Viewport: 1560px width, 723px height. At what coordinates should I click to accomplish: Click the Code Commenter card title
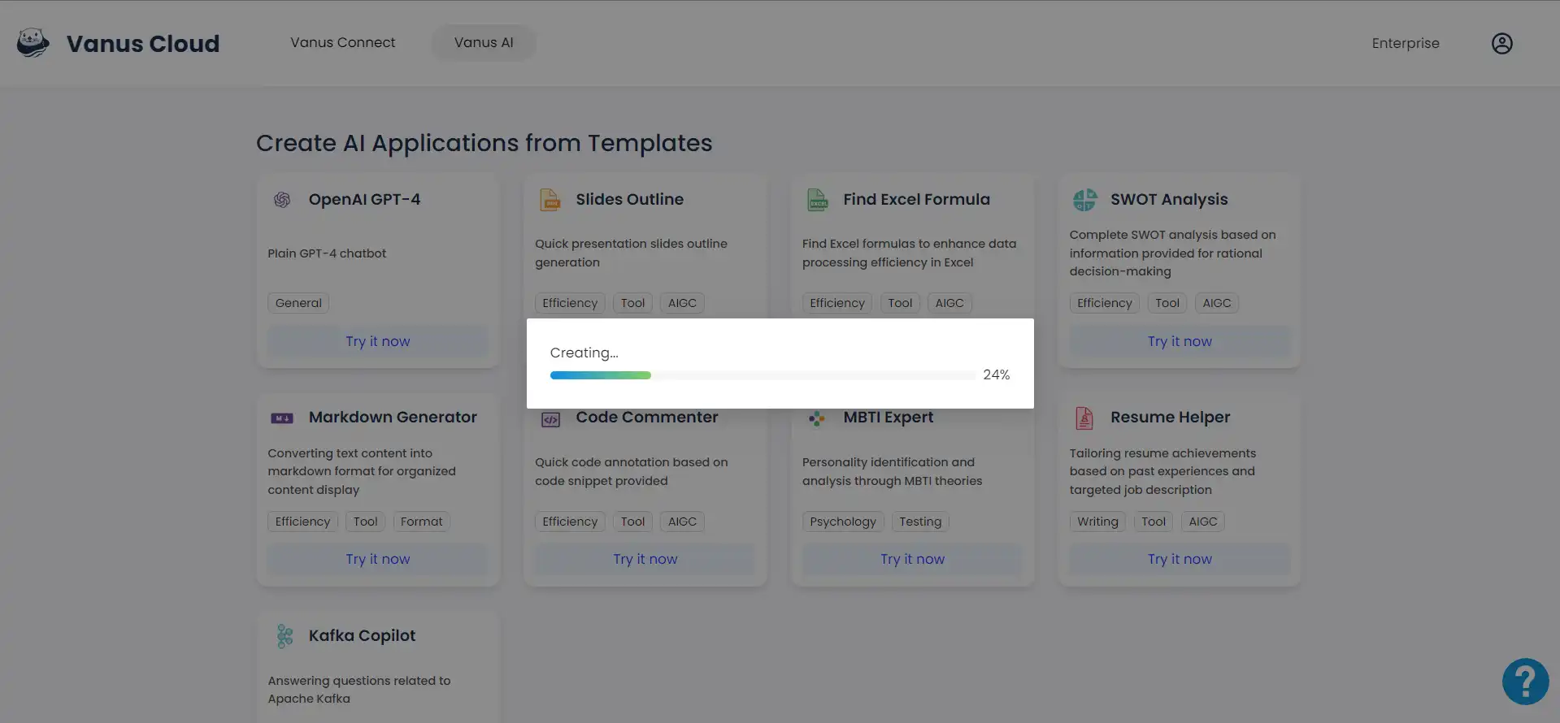(647, 417)
